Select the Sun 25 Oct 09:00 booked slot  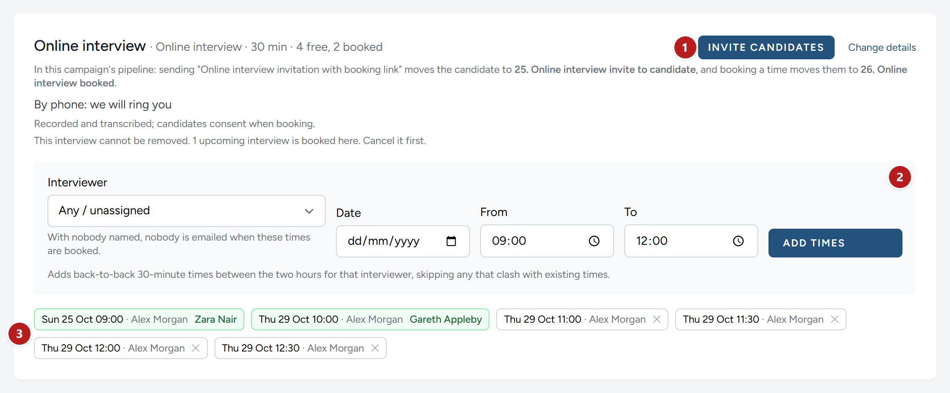(x=139, y=319)
